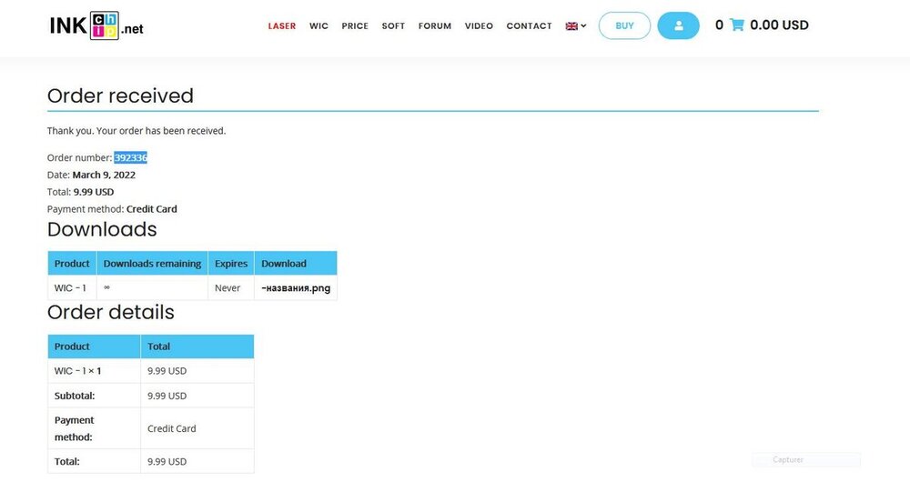Open the VIDEO menu item
This screenshot has width=910, height=482.
click(x=479, y=26)
